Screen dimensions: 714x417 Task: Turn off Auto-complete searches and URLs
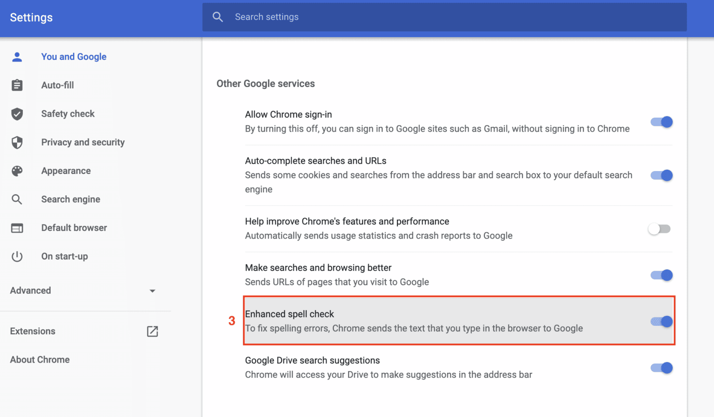[x=661, y=175]
